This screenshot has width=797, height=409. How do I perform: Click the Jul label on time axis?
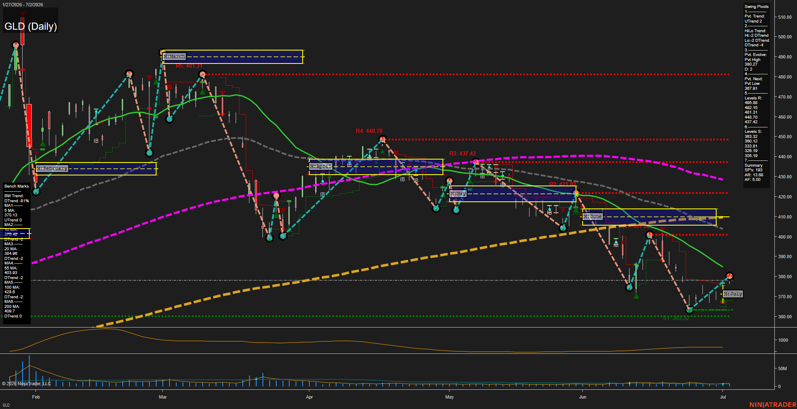click(x=723, y=397)
